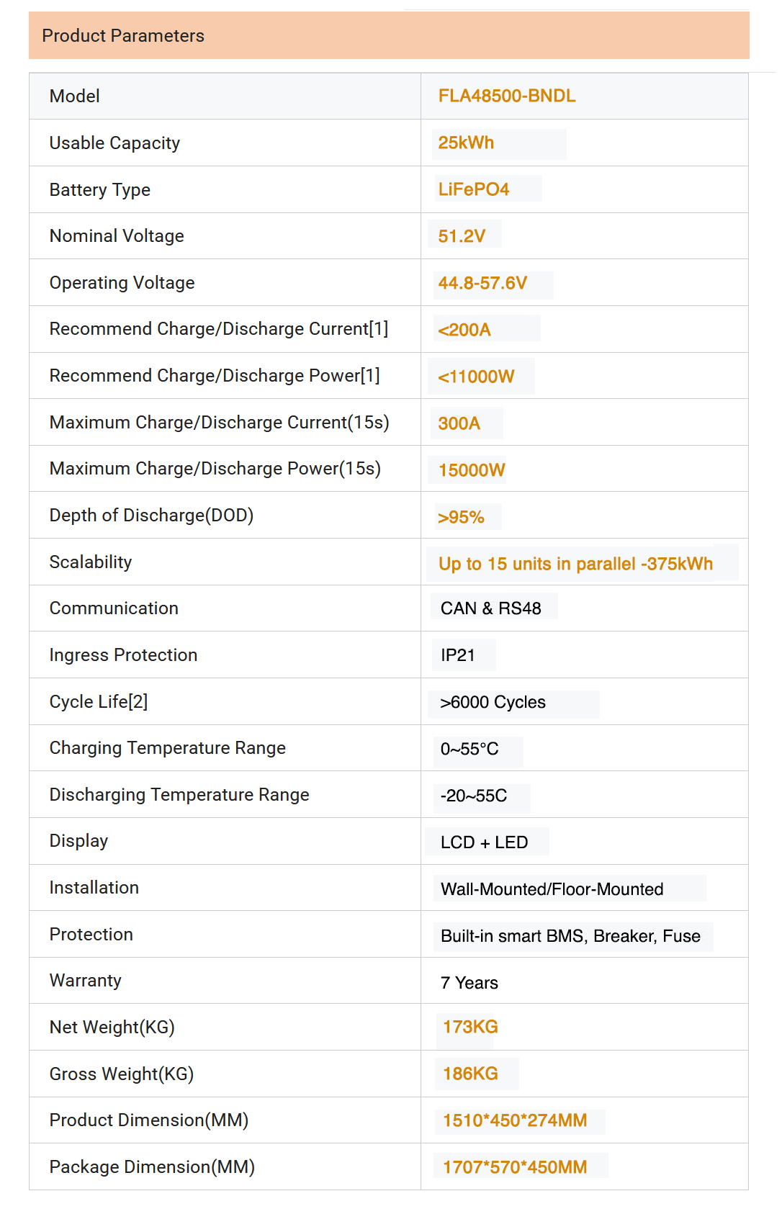Click the Product Parameters header bar

pyautogui.click(x=389, y=35)
